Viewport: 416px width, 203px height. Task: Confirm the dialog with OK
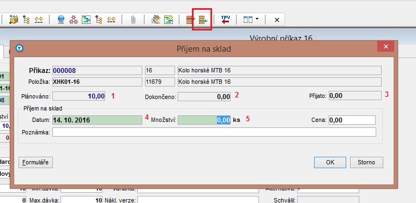[x=330, y=163]
